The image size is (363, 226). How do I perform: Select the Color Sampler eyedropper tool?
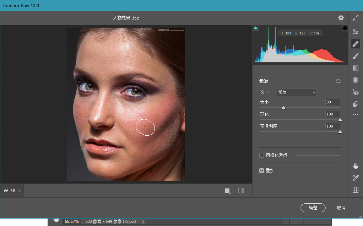(355, 177)
